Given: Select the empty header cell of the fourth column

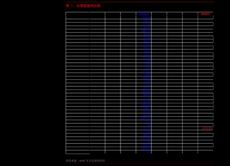Looking at the screenshot, I should click(128, 14).
